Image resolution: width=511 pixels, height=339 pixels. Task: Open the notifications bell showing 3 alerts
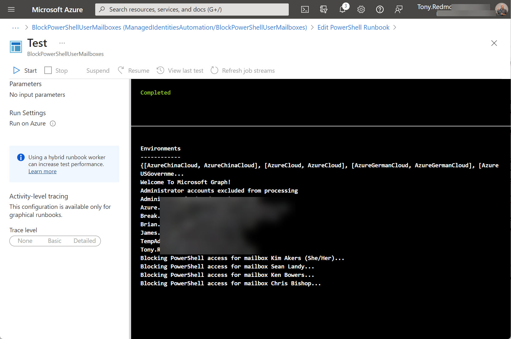point(342,9)
